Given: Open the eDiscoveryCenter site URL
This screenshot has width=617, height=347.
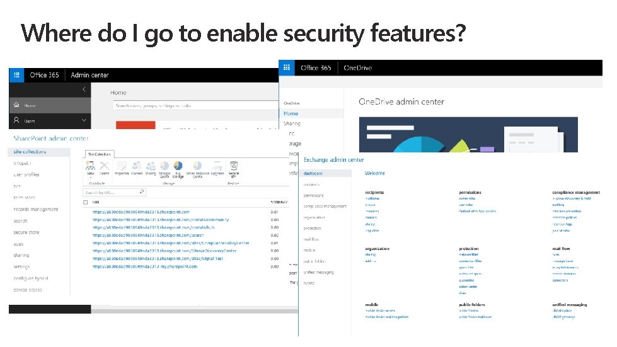Looking at the screenshot, I should pyautogui.click(x=164, y=251).
